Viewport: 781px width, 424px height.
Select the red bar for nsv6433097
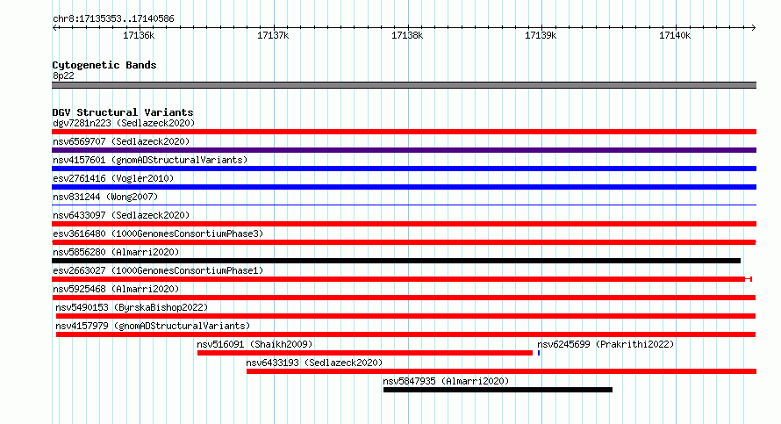click(x=404, y=224)
